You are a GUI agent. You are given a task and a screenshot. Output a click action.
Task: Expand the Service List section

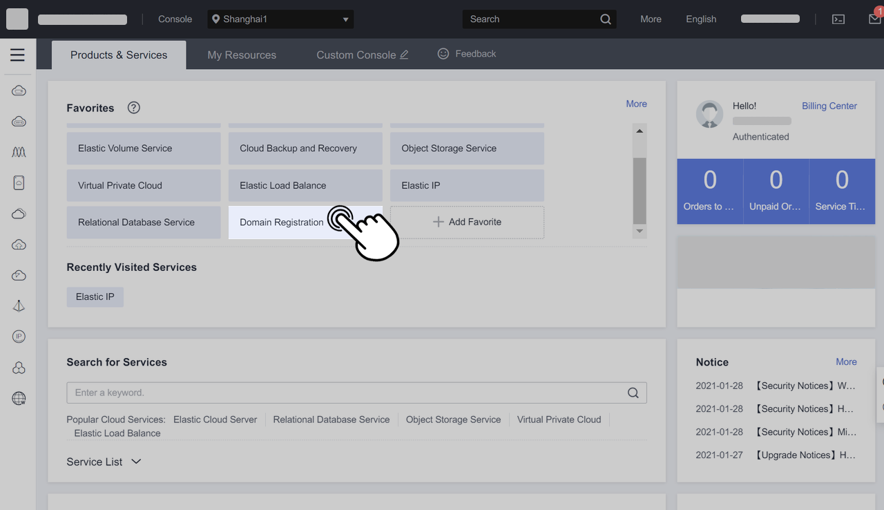tap(104, 461)
